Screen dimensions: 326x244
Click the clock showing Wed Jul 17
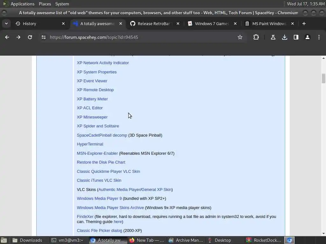click(306, 4)
